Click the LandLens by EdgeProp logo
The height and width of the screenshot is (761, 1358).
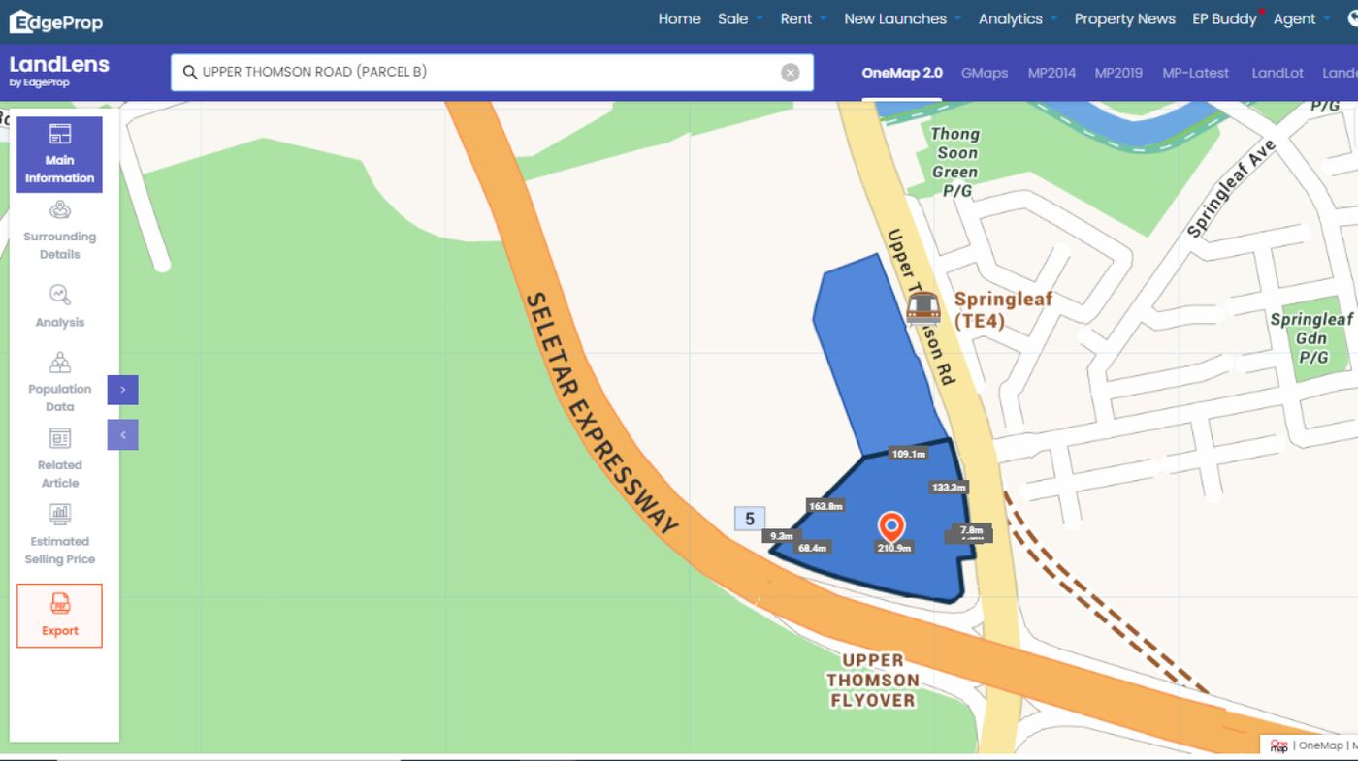(59, 71)
